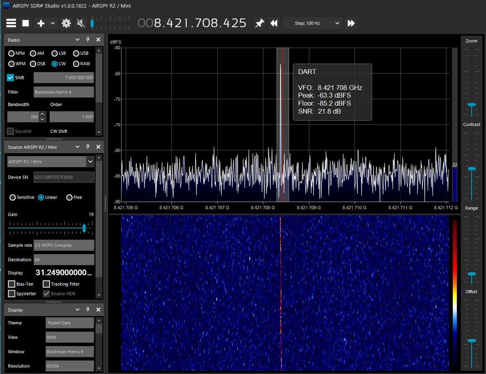Viewport: 486px width, 374px height.
Task: Open the settings gear icon
Action: pyautogui.click(x=66, y=23)
